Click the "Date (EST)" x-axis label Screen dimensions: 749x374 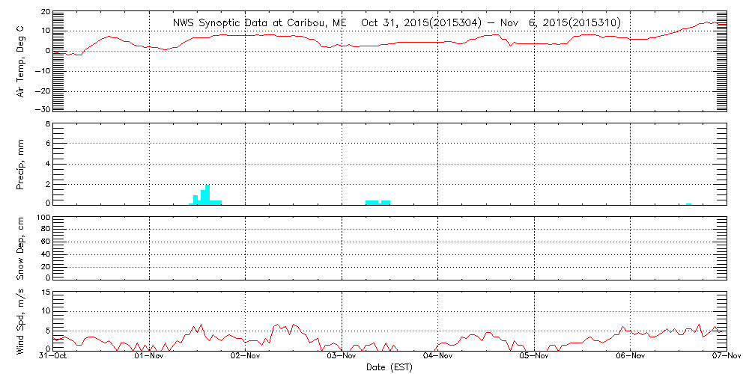(x=389, y=367)
